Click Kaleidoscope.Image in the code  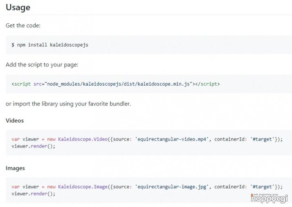pyautogui.click(x=82, y=187)
